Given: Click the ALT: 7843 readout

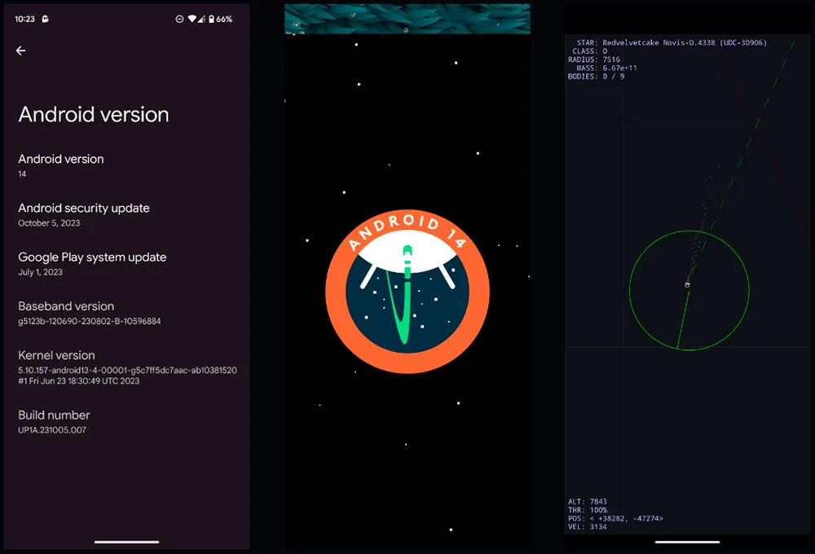Looking at the screenshot, I should point(588,502).
